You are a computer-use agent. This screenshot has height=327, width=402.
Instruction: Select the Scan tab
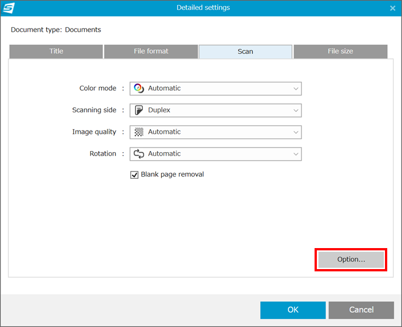pos(245,52)
